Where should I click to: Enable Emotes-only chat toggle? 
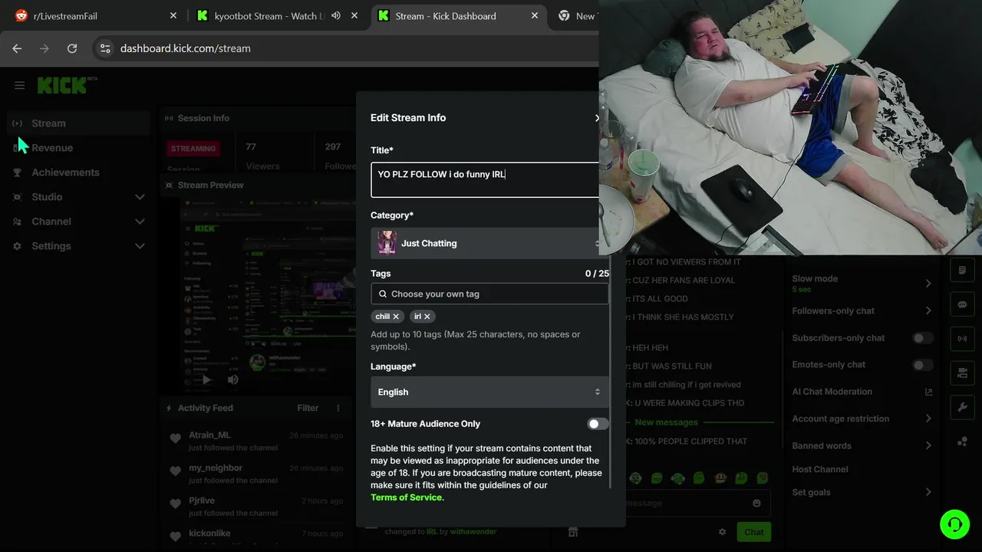click(x=923, y=365)
